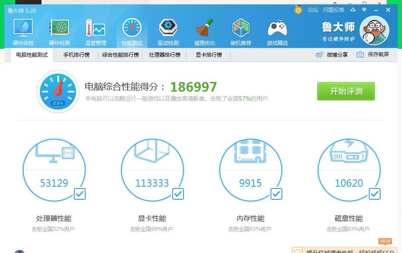Toggle the checkmark below the 显卡性能 circle
The width and height of the screenshot is (402, 253).
pos(177,194)
